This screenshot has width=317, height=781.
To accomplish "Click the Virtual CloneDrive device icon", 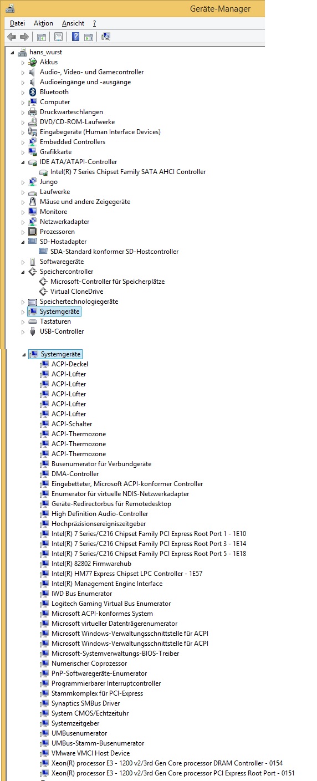I will click(x=44, y=292).
